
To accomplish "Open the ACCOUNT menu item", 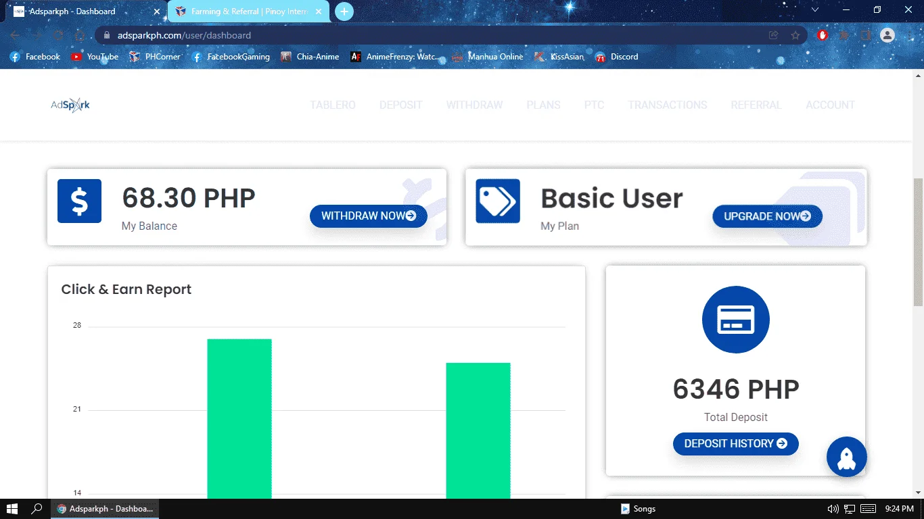I will click(831, 105).
